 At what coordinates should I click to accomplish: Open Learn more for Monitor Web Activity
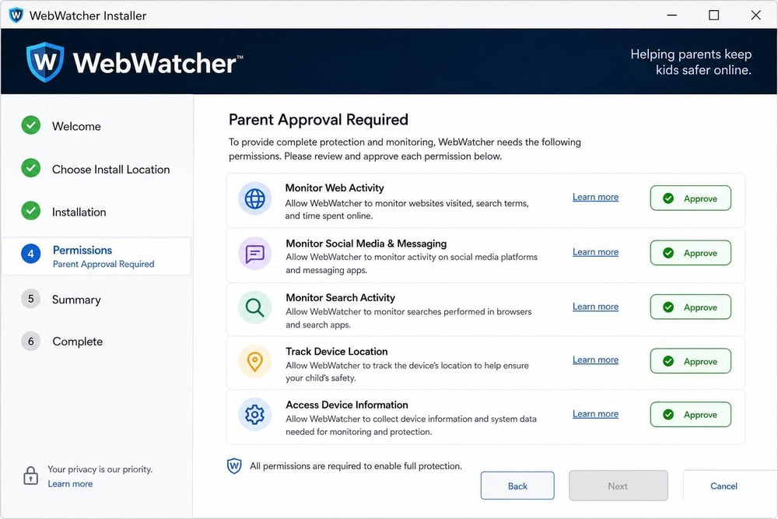tap(595, 197)
